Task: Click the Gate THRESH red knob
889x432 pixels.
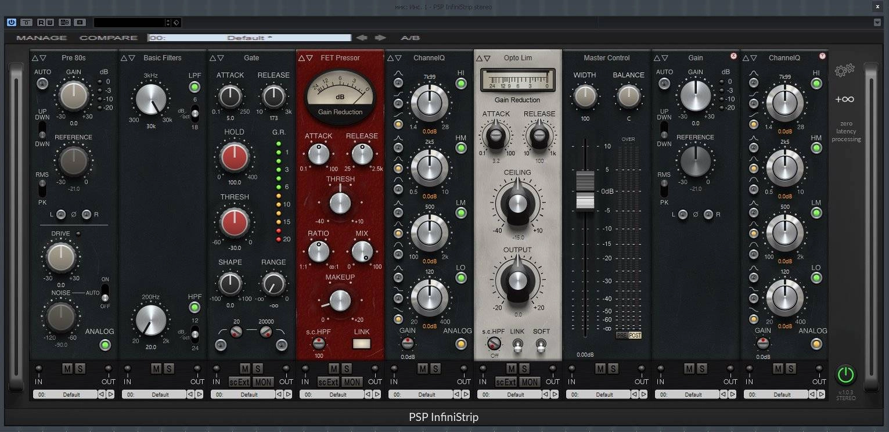Action: 235,222
